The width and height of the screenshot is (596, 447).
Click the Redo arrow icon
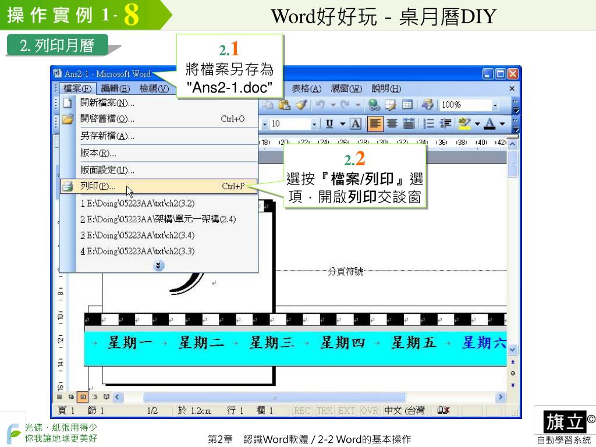pos(346,104)
